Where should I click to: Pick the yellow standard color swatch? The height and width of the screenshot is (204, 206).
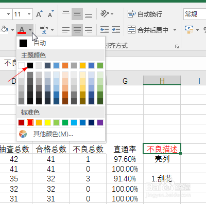tap(47, 122)
